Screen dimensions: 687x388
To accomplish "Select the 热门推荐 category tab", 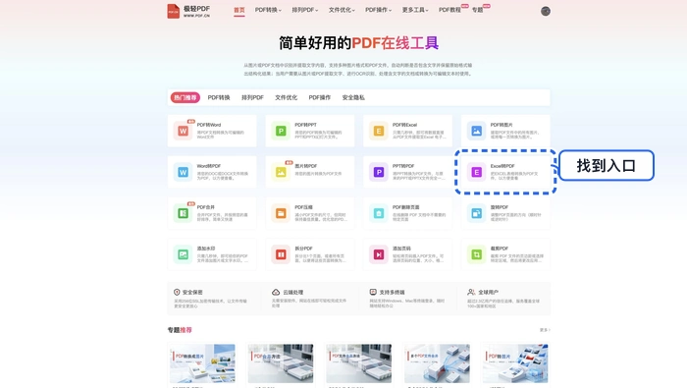I will pyautogui.click(x=185, y=97).
